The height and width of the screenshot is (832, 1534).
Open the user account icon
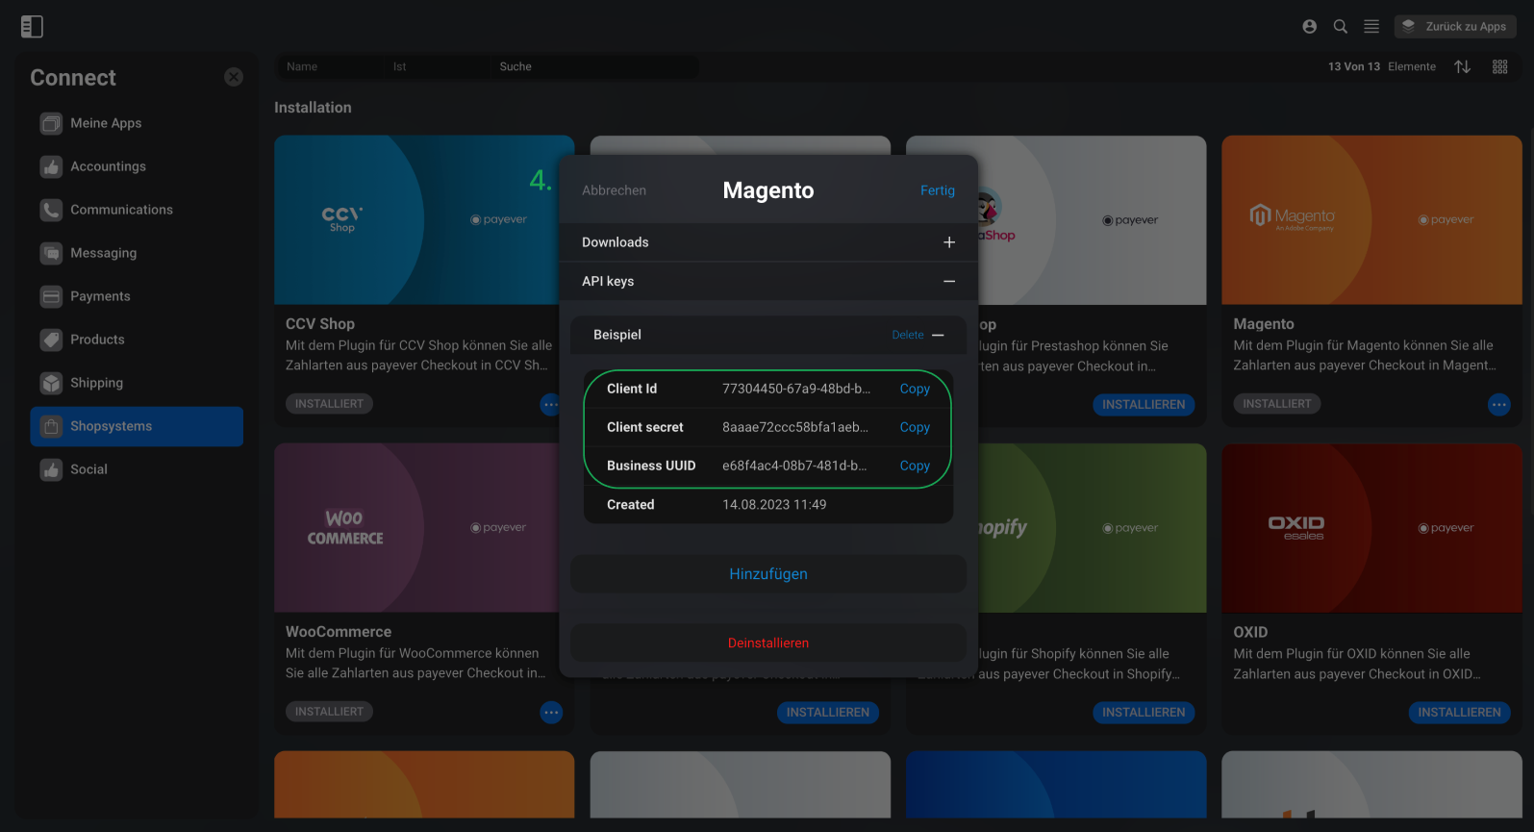click(x=1309, y=27)
